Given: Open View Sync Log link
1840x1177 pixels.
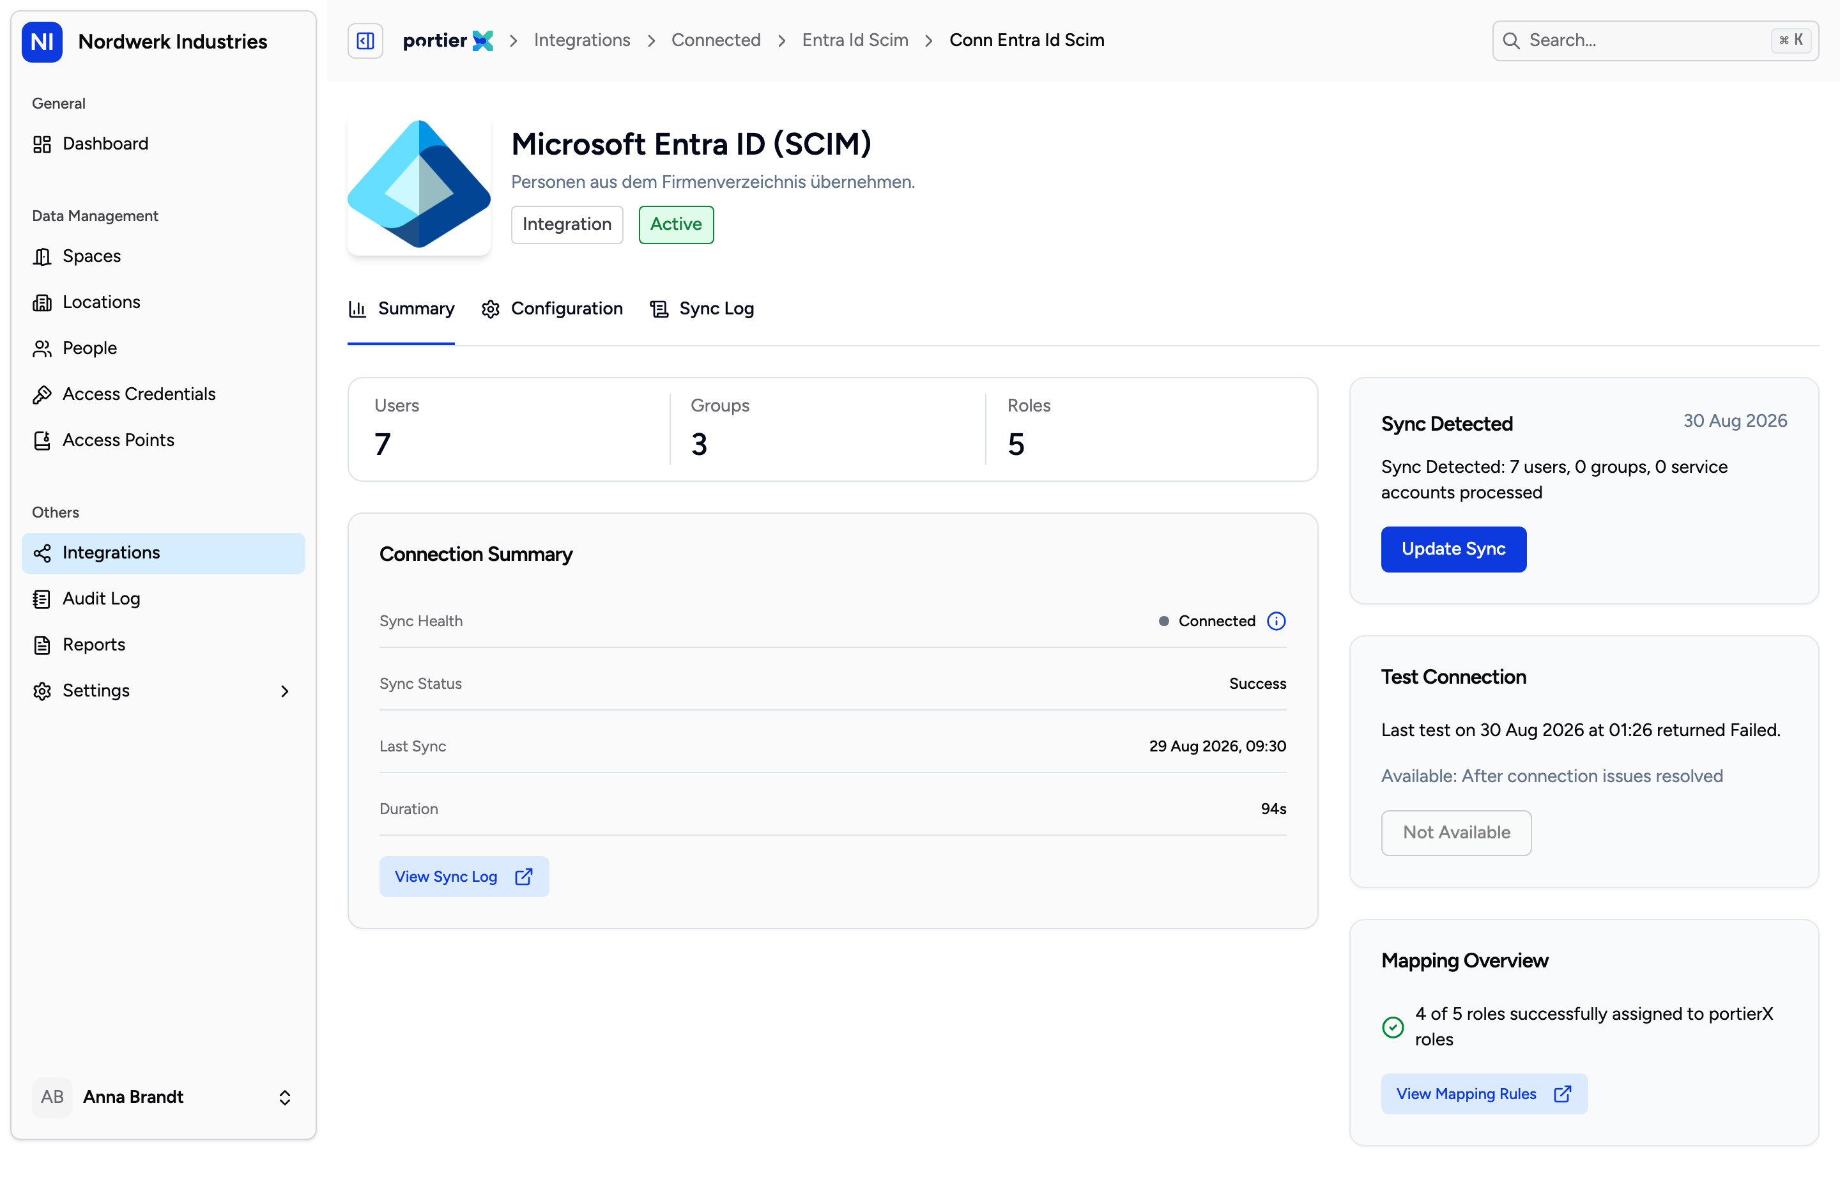Looking at the screenshot, I should tap(464, 877).
